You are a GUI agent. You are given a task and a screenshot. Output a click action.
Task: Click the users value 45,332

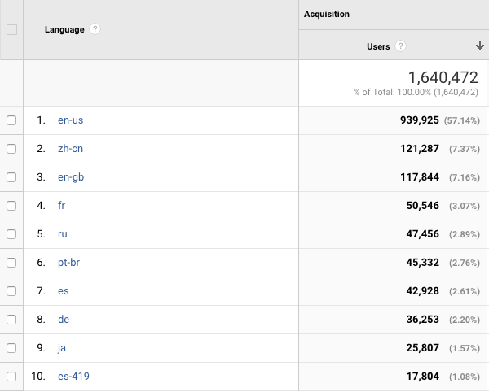coord(422,262)
